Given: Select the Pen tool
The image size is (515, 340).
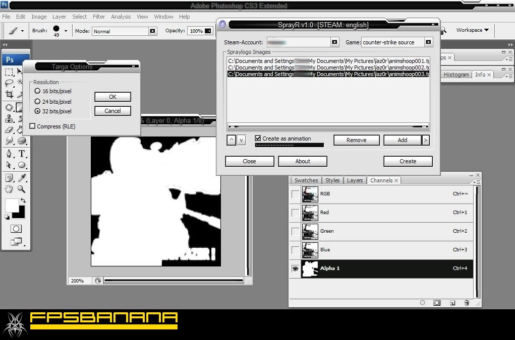Looking at the screenshot, I should [x=9, y=154].
